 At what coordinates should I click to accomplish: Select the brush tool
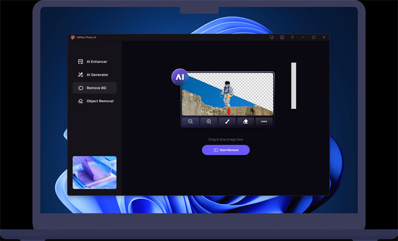(227, 122)
